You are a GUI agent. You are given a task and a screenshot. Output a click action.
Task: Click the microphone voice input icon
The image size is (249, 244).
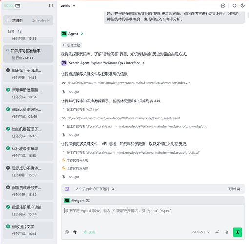[x=227, y=232]
